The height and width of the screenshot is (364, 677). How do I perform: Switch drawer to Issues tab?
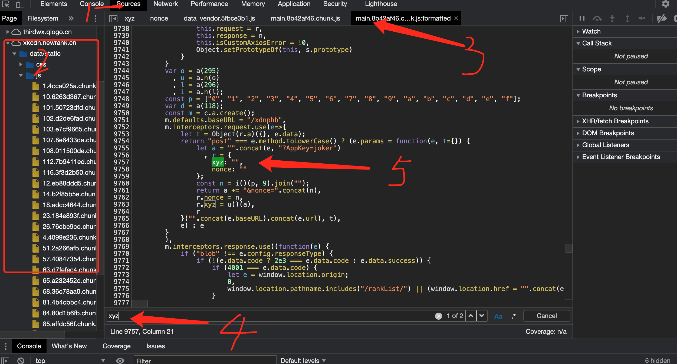pyautogui.click(x=156, y=346)
